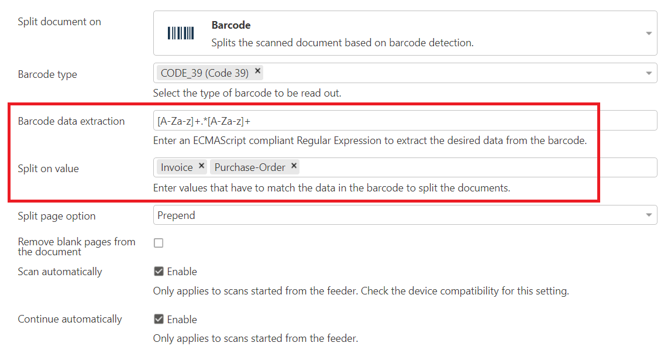Screen dimensions: 661x353
Task: Select the Prepend split page option box
Action: [405, 215]
